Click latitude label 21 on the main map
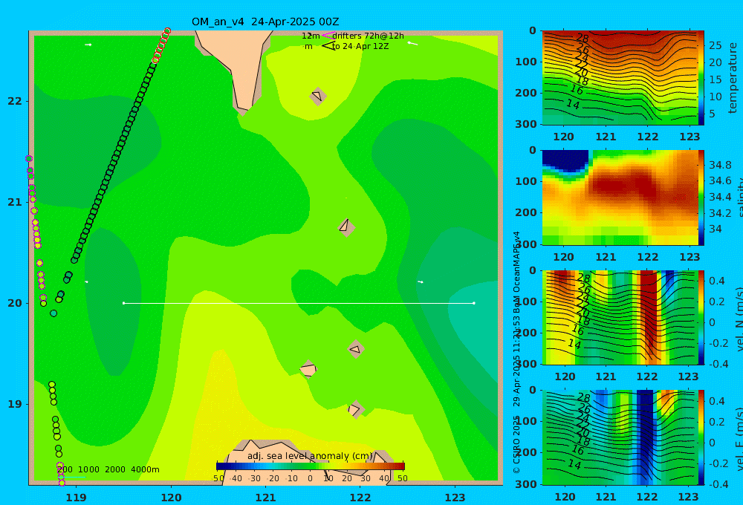The height and width of the screenshot is (505, 743). 15,202
